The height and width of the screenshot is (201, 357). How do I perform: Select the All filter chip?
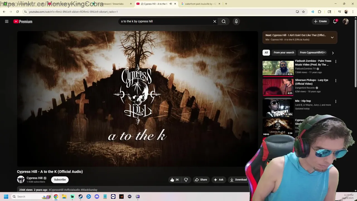tap(266, 52)
